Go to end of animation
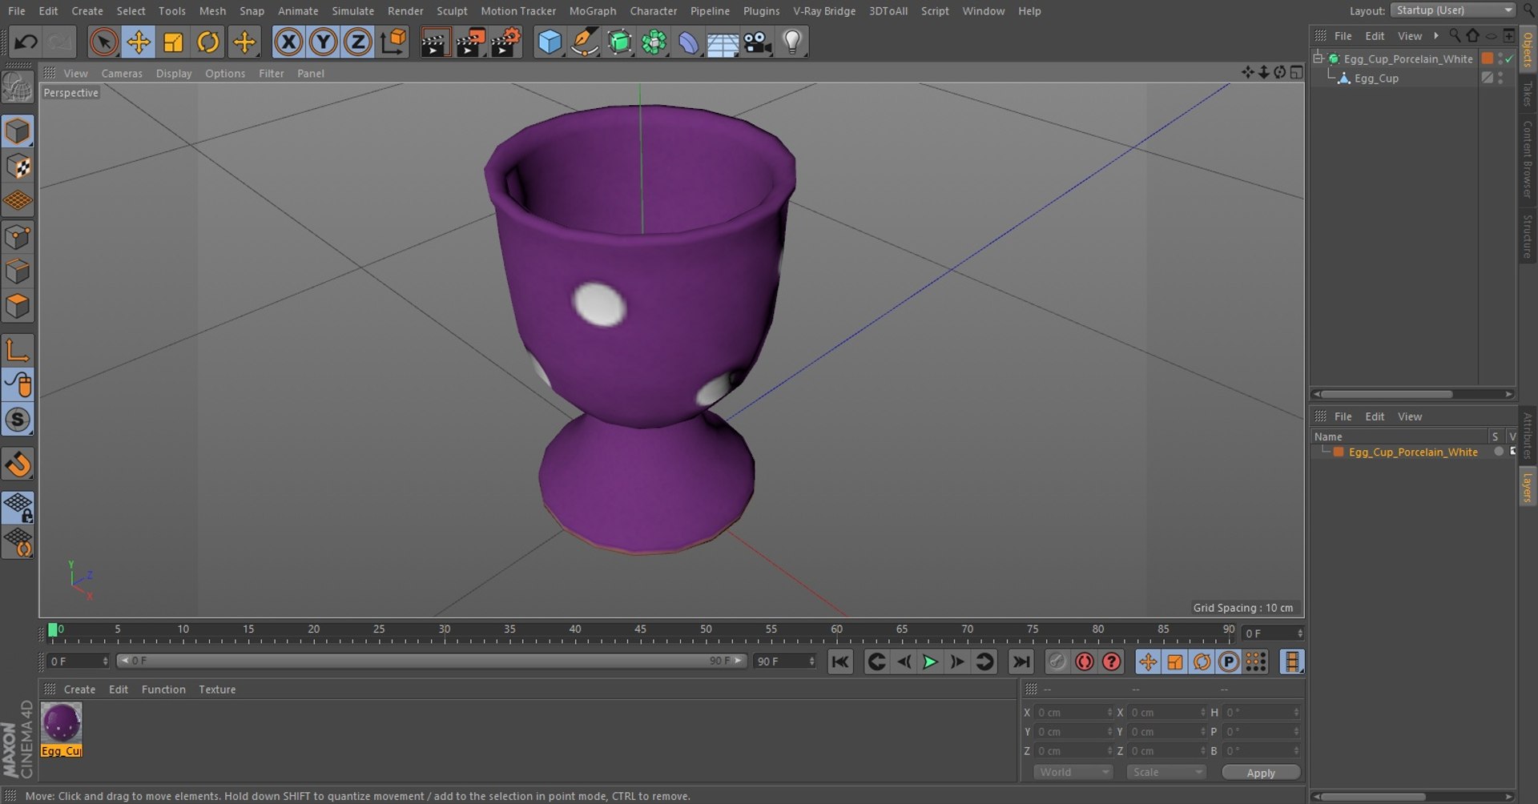The height and width of the screenshot is (804, 1538). [1021, 661]
